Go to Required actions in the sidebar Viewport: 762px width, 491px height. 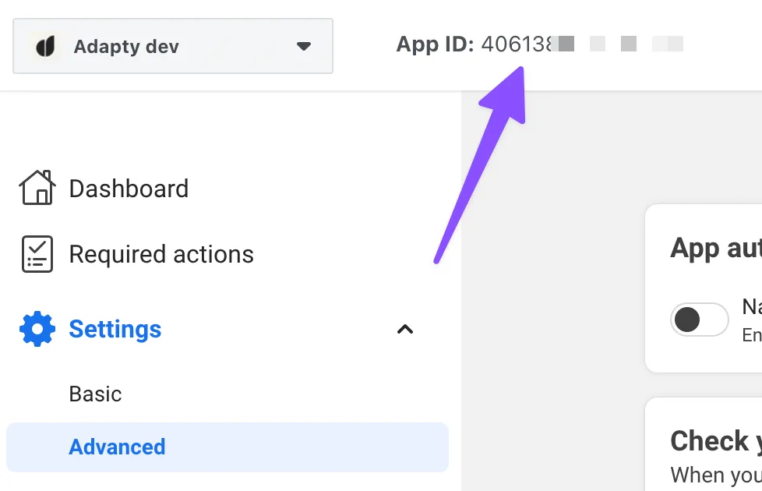point(161,254)
